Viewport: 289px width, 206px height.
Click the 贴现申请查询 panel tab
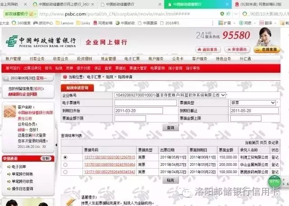[x=77, y=88]
